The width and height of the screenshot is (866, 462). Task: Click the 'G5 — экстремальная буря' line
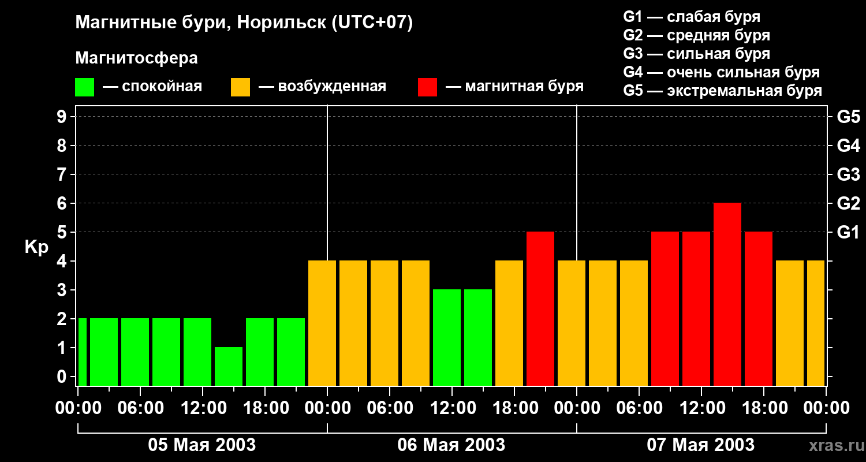point(723,91)
